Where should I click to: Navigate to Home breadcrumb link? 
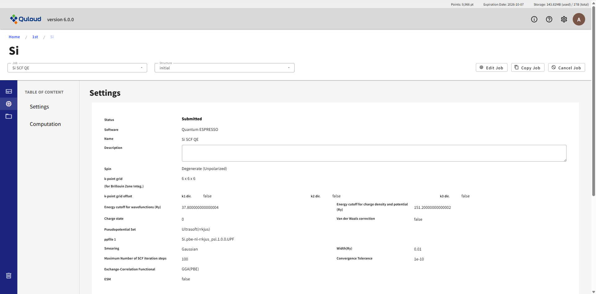pyautogui.click(x=14, y=37)
